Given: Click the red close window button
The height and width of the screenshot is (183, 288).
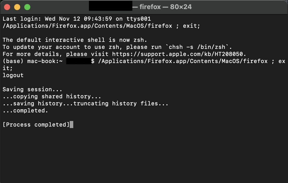Looking at the screenshot, I should click(x=7, y=7).
